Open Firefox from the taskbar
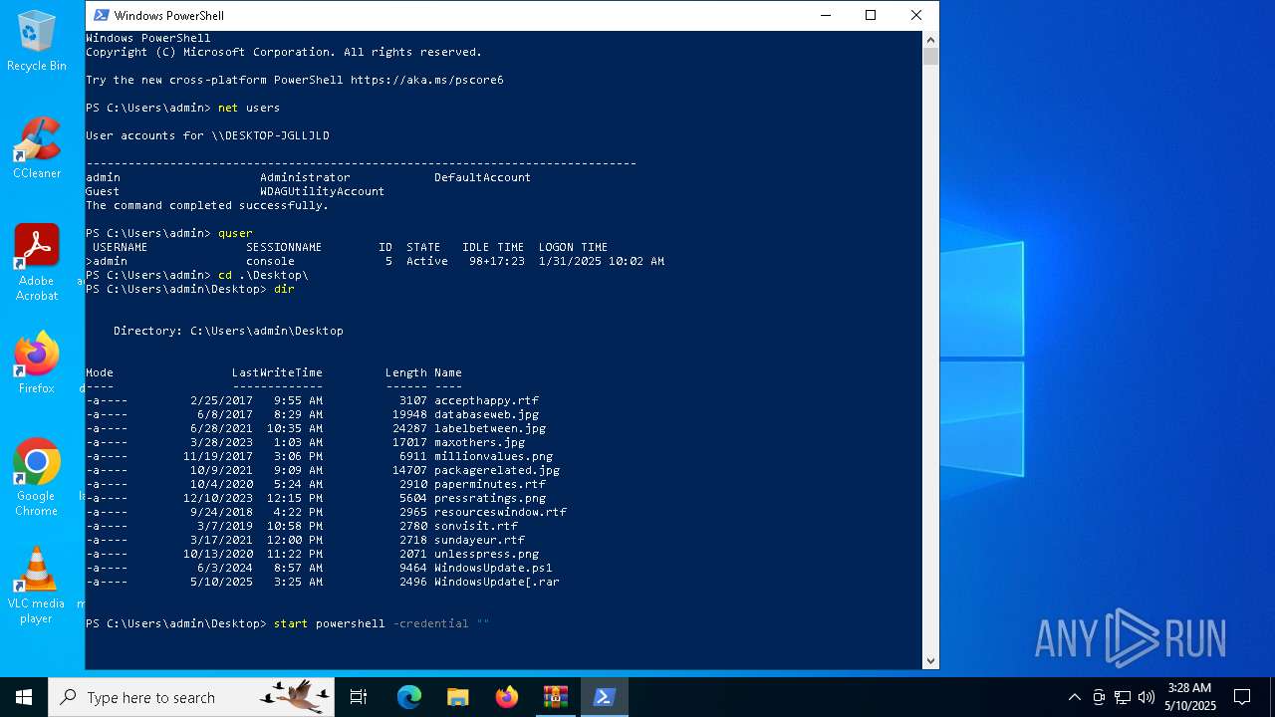The height and width of the screenshot is (717, 1275). coord(507,697)
